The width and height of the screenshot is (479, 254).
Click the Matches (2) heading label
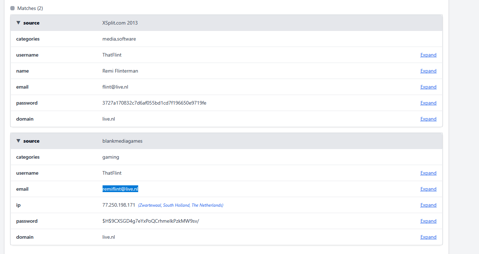(30, 8)
